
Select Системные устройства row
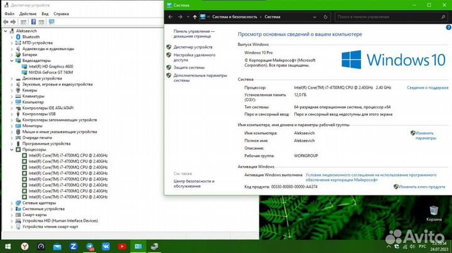[43, 209]
